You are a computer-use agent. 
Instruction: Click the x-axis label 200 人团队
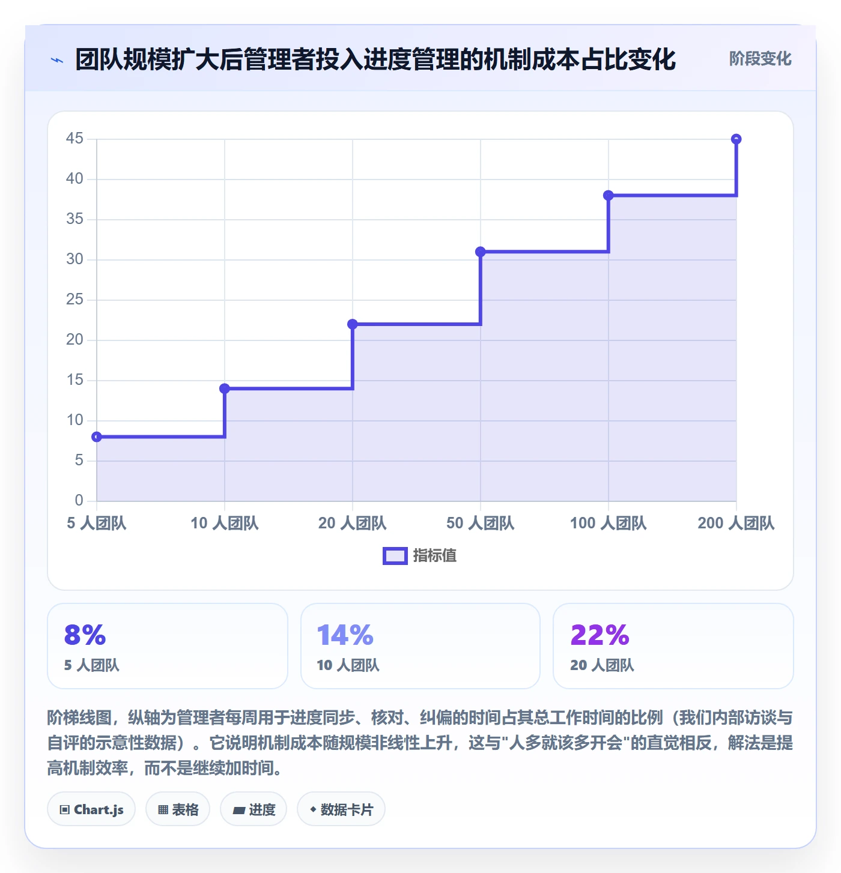736,523
